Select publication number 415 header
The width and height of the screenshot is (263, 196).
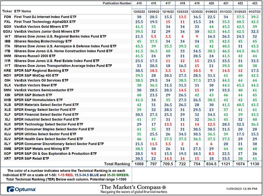(139, 3)
